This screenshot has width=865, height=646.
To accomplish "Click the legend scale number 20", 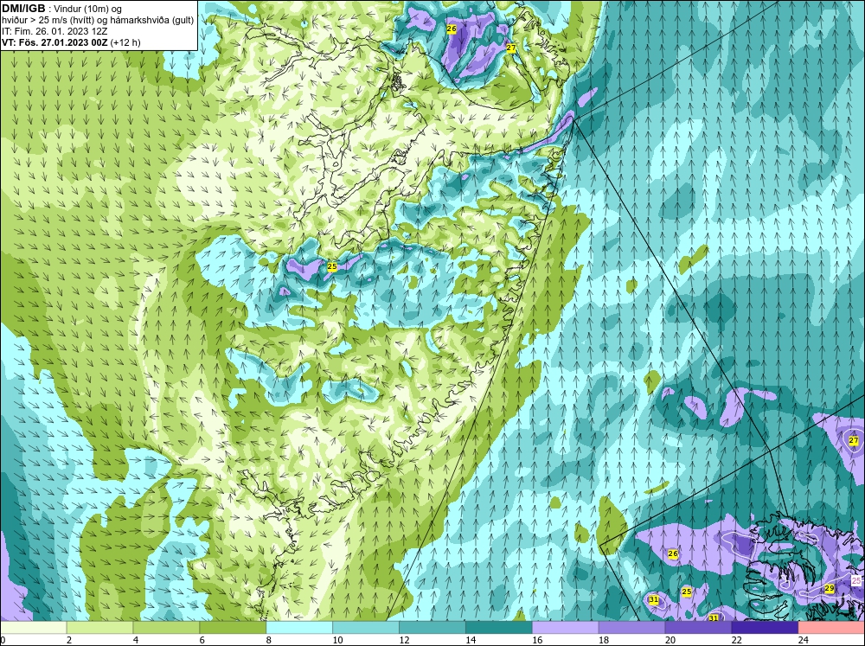I will tap(670, 640).
